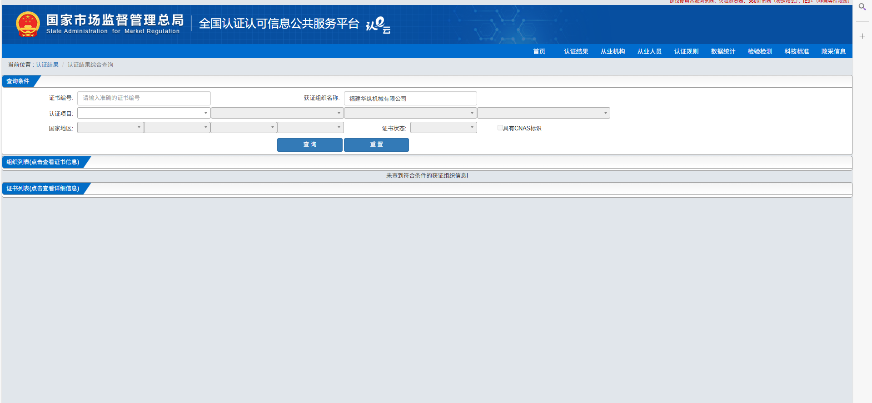
Task: Select 检验检测 in the navigation bar
Action: pos(760,51)
